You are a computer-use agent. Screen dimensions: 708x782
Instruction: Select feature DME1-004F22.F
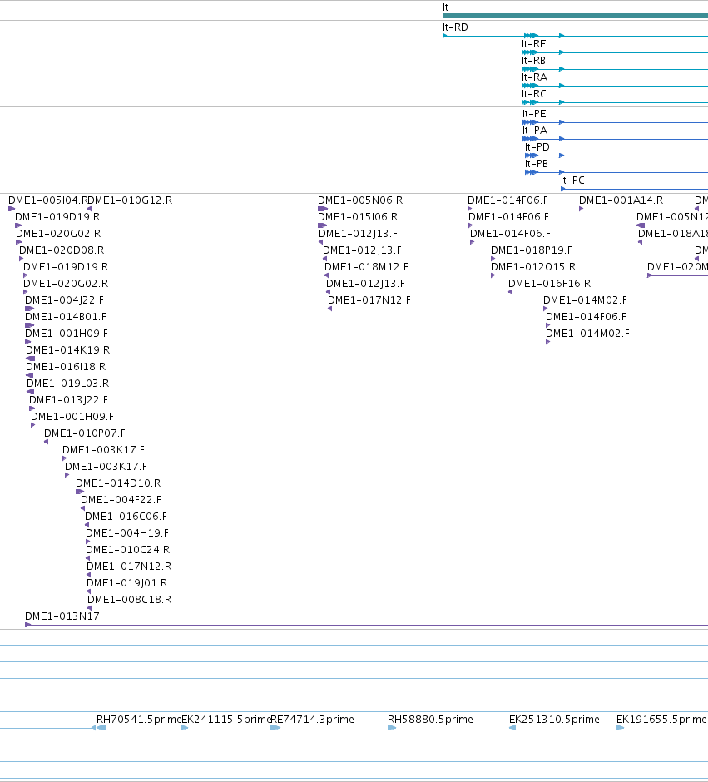pyautogui.click(x=121, y=500)
